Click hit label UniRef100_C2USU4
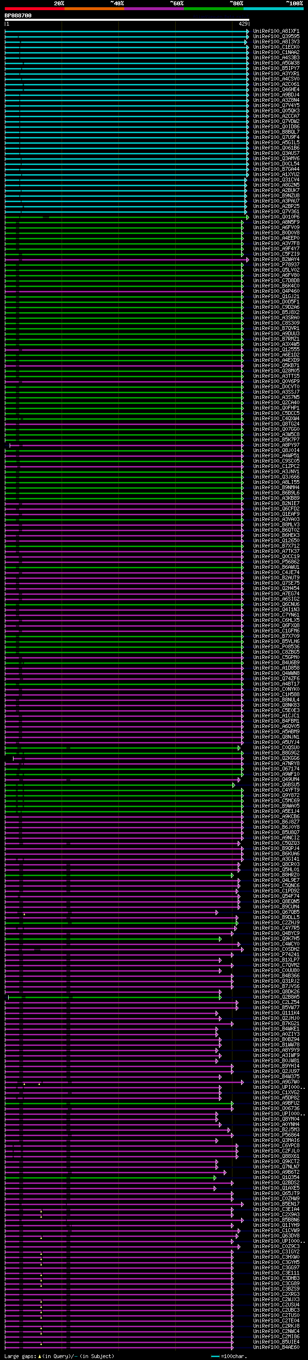Screen dimensions: 308x1360 coord(276,1305)
